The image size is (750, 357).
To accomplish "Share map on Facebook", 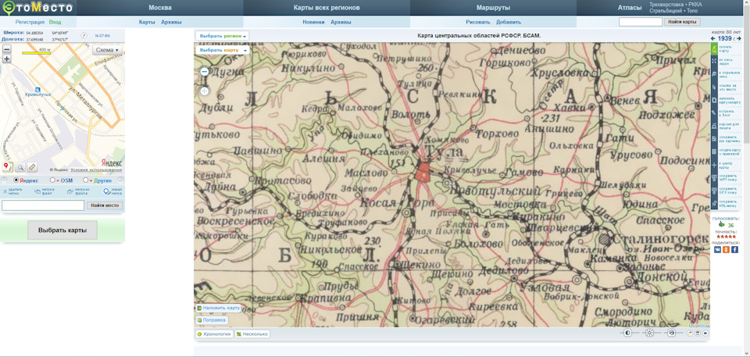I will (x=734, y=250).
